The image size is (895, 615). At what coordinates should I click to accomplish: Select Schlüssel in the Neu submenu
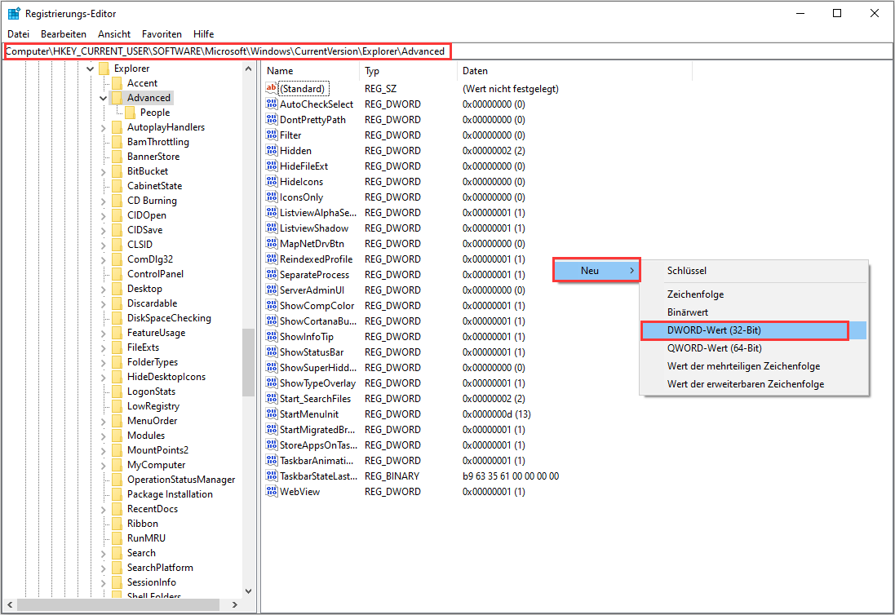pos(687,271)
